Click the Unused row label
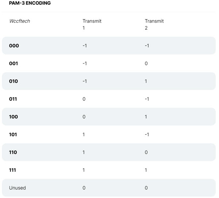 coord(17,188)
